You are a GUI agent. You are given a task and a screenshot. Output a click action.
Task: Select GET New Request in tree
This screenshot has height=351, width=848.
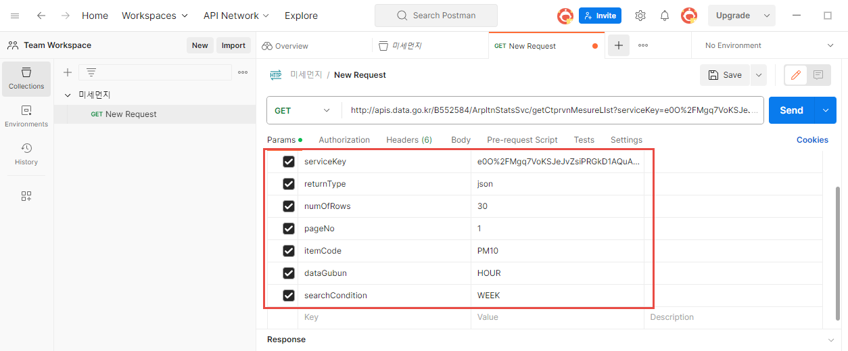click(x=155, y=114)
